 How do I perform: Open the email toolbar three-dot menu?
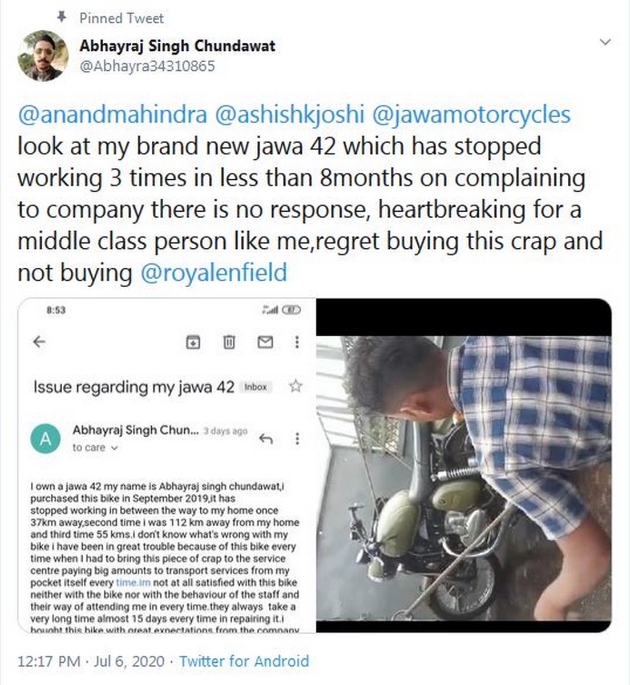tap(297, 342)
